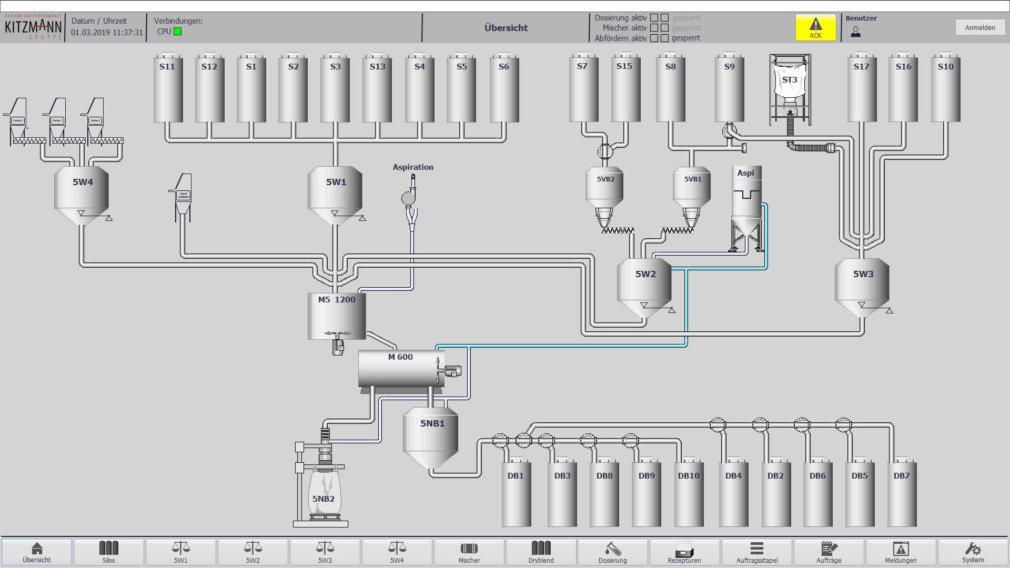The image size is (1010, 568).
Task: Select dryblend container DB1
Action: [516, 492]
